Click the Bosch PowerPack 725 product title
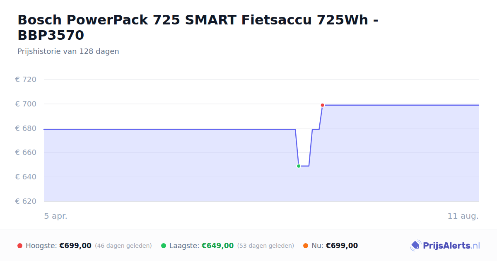 point(198,27)
